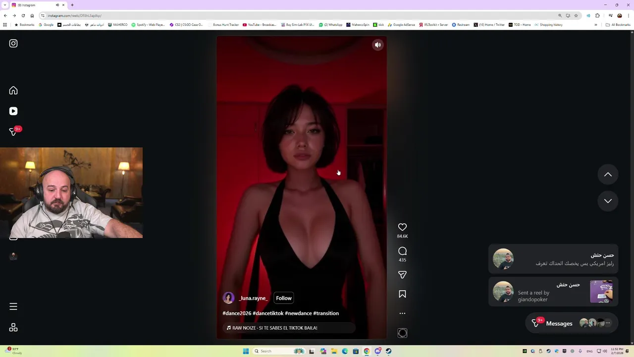View the reel thumbnail in notification
This screenshot has width=634, height=357.
(x=601, y=292)
